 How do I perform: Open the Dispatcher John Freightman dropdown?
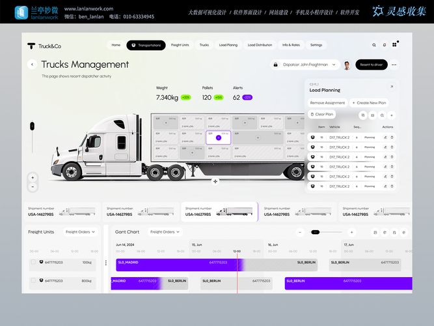[x=305, y=65]
